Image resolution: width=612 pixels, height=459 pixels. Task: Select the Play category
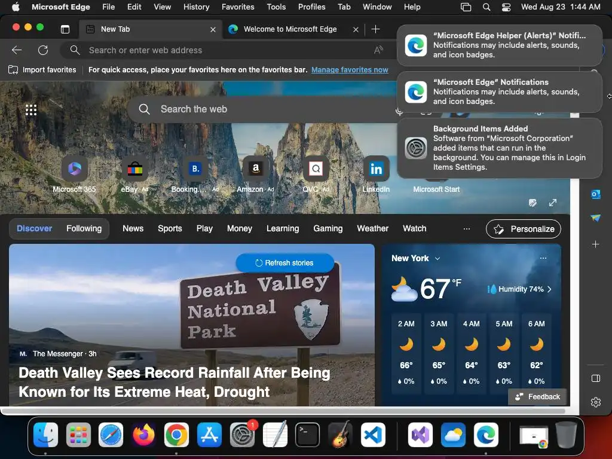(204, 229)
